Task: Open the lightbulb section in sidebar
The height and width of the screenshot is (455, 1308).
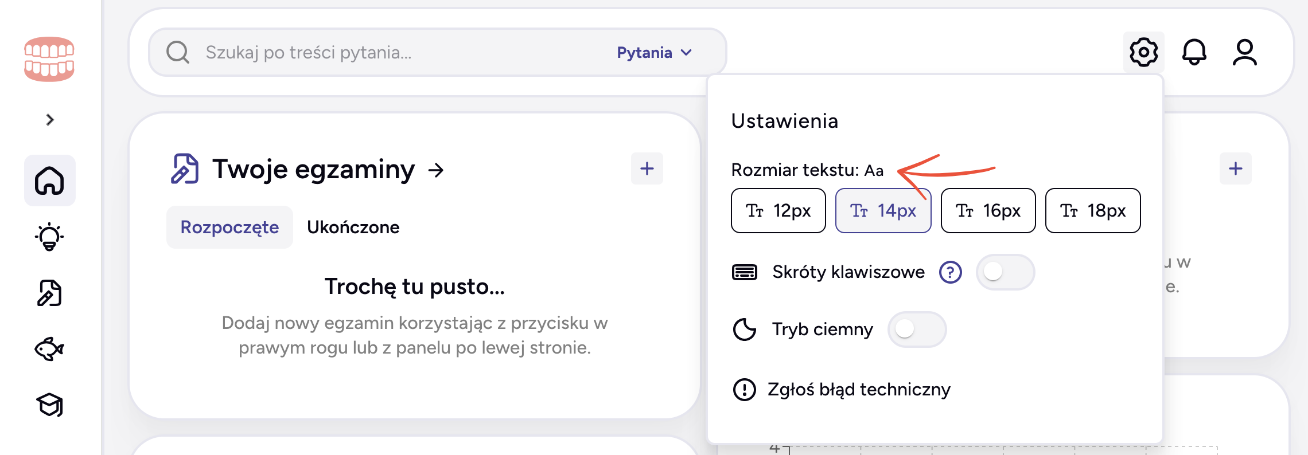Action: pyautogui.click(x=49, y=237)
